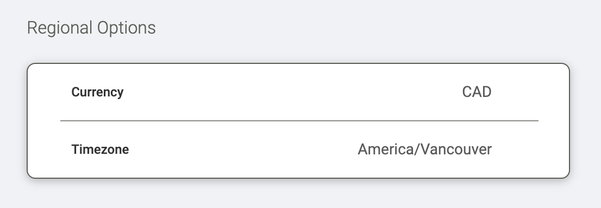
Task: Click the word Regional in the heading
Action: 59,28
